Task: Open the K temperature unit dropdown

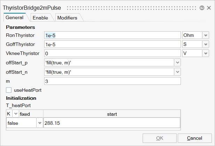Action: pos(15,114)
